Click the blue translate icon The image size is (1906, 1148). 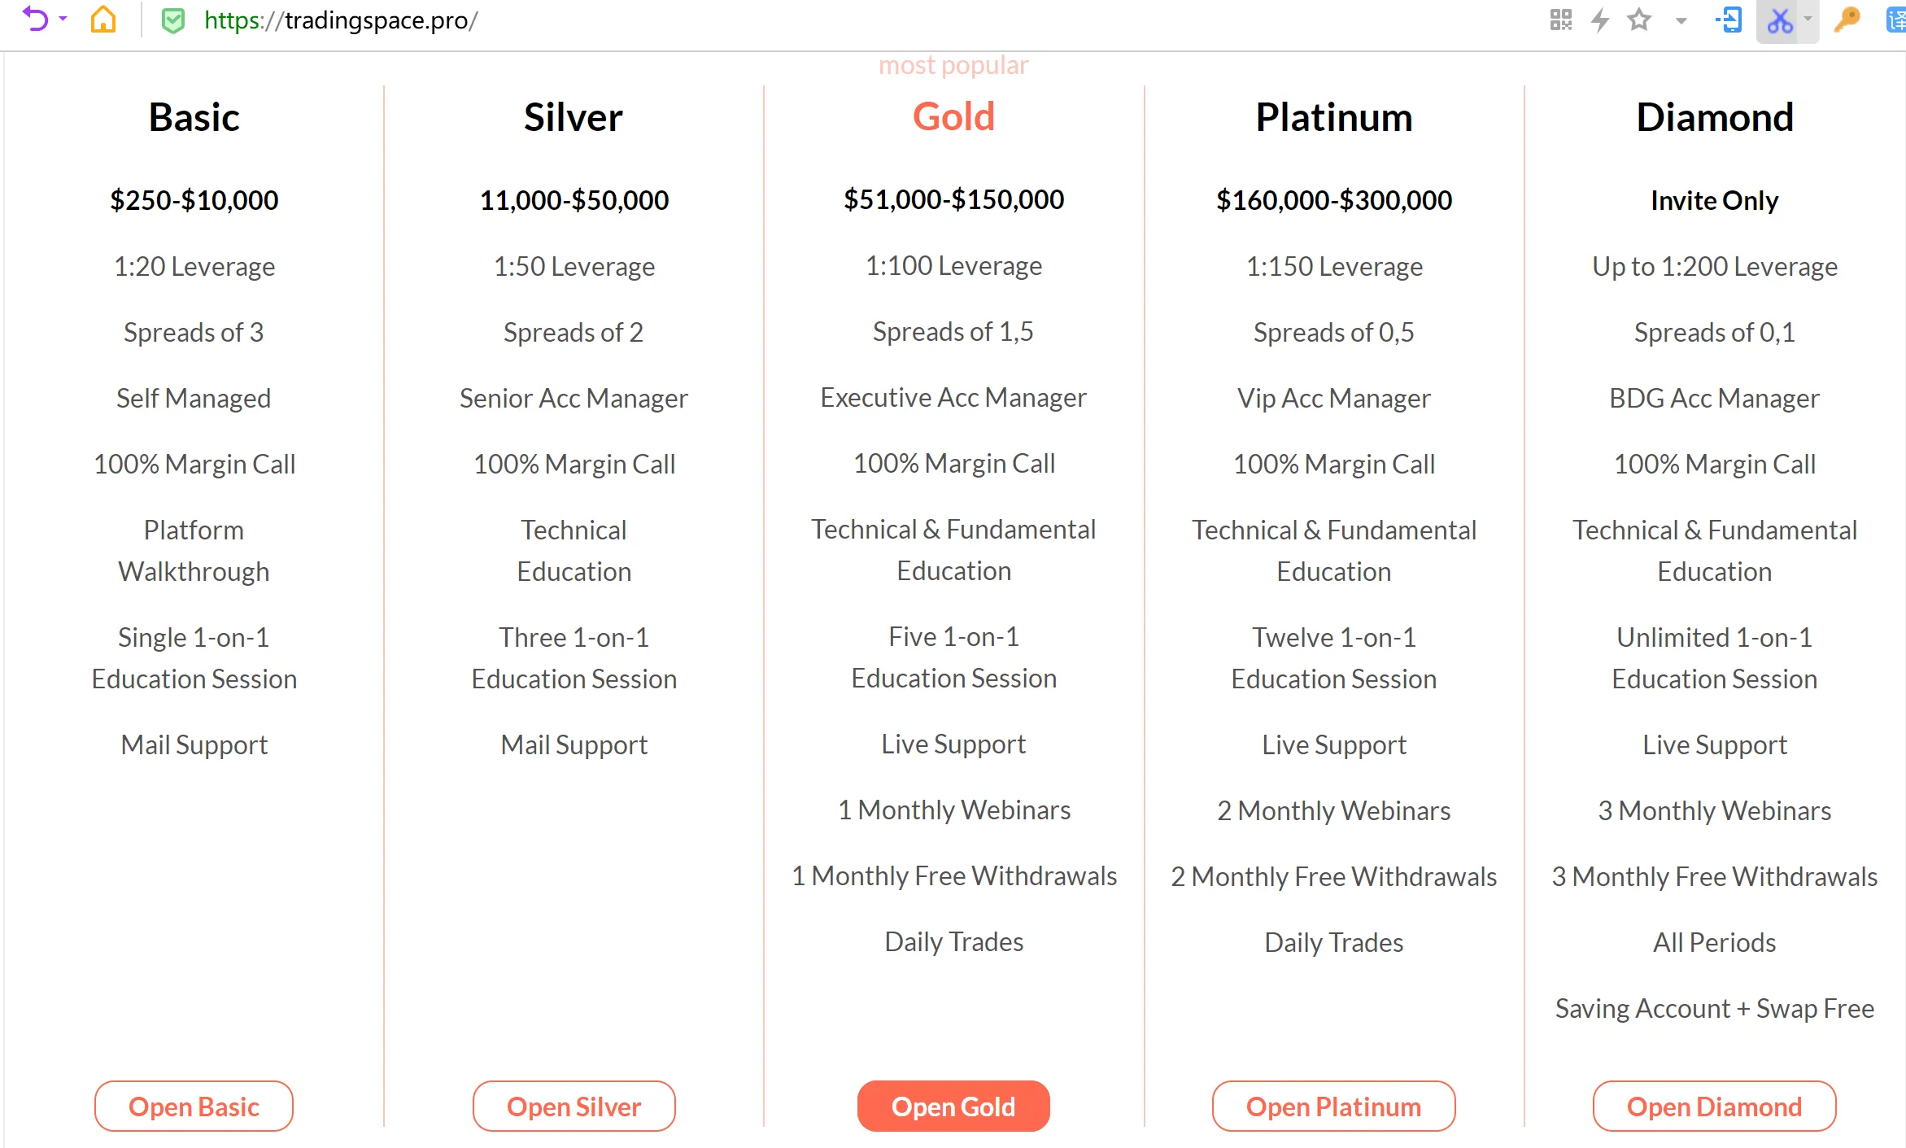[x=1896, y=20]
